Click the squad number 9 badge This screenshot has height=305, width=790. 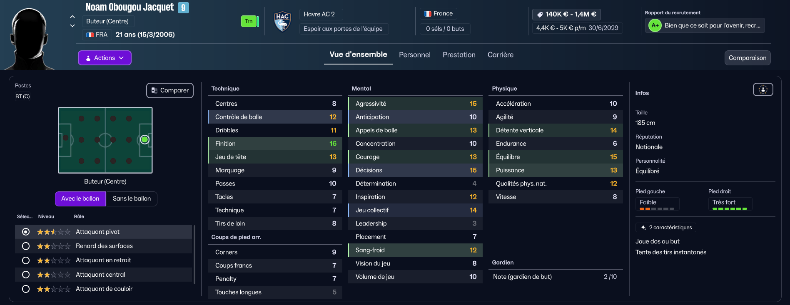coord(183,7)
